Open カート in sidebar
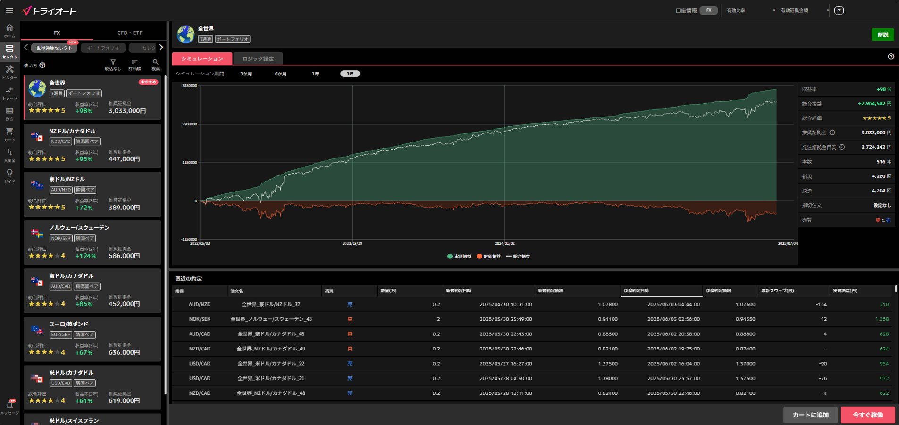899x425 pixels. pyautogui.click(x=9, y=134)
